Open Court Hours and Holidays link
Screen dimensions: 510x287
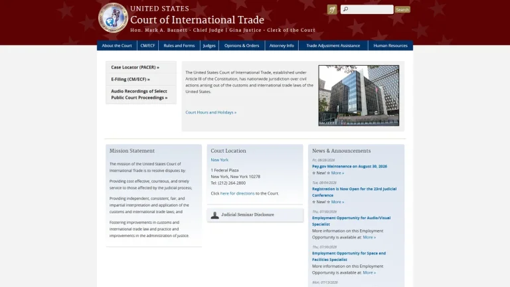[x=211, y=112]
